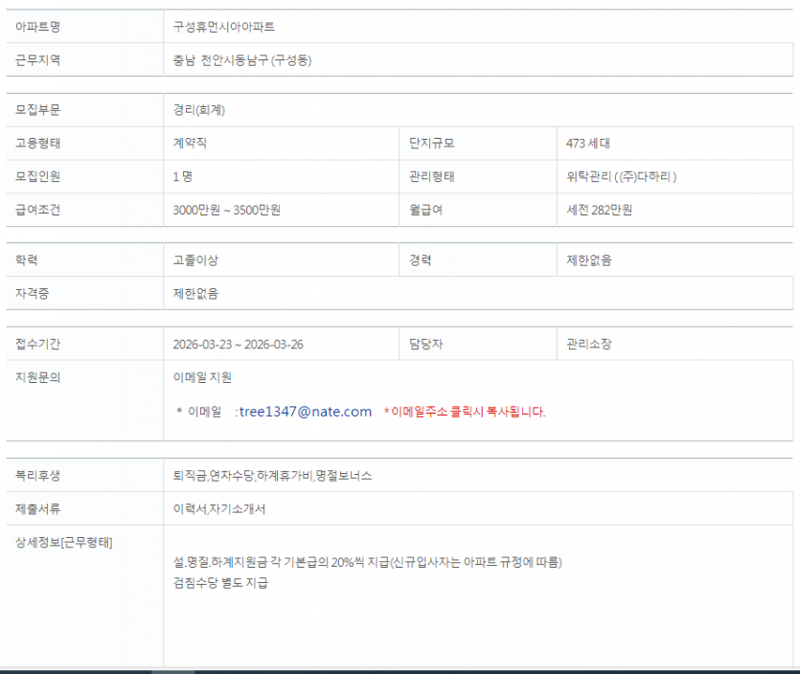Select the monthly pay 세전 282만원
This screenshot has height=674, width=800.
(x=599, y=210)
